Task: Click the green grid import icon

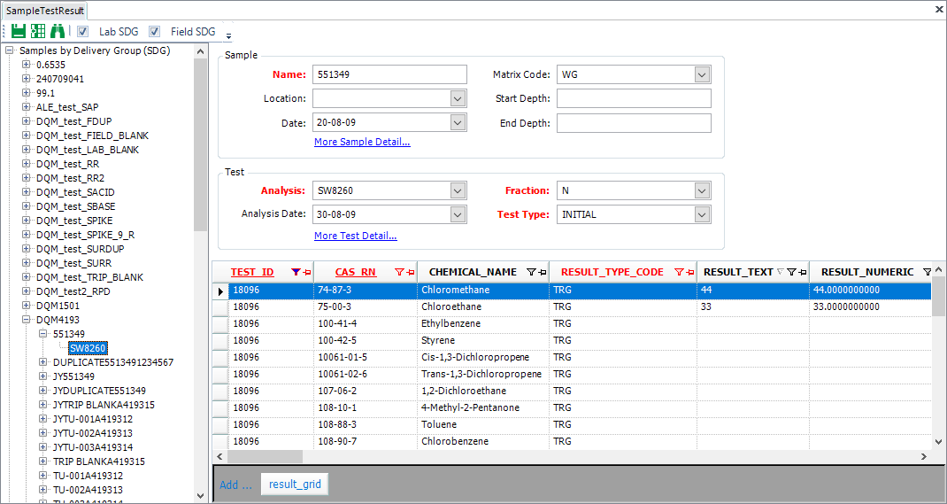Action: (38, 31)
